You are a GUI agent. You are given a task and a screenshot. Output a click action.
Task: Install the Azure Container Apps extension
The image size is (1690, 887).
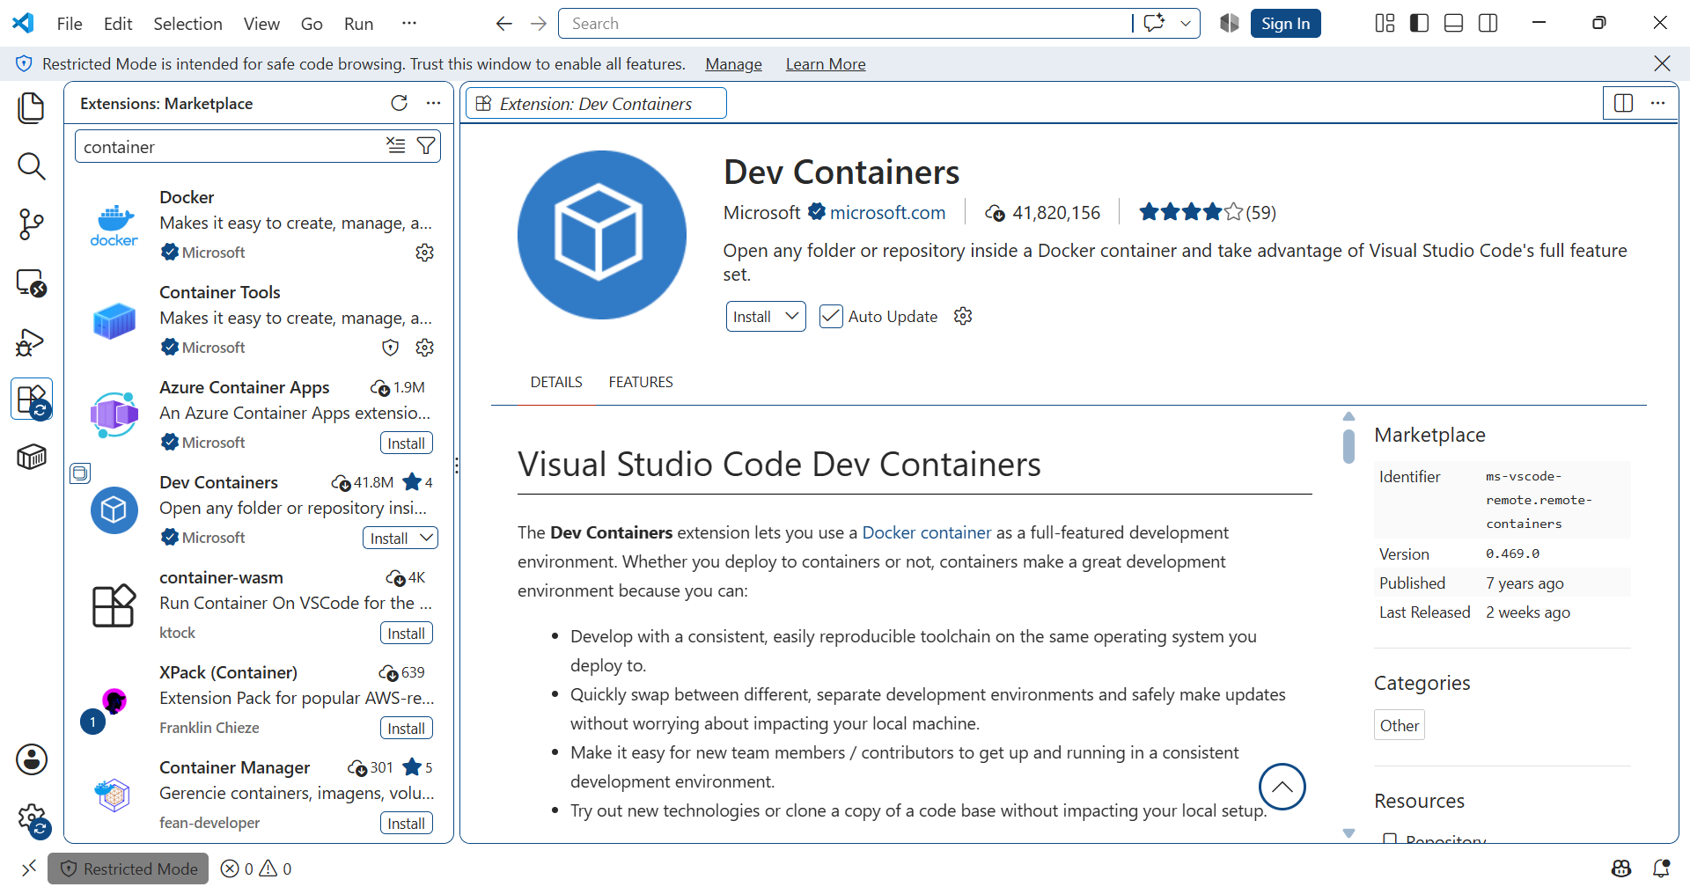tap(407, 443)
